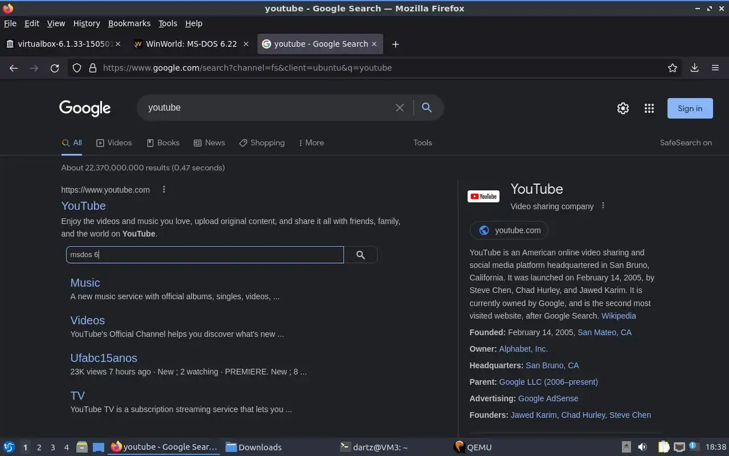729x456 pixels.
Task: Open the Alphabet, Inc. owner link
Action: 523,349
